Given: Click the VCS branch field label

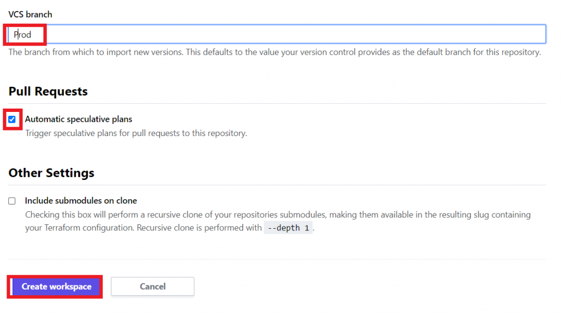Looking at the screenshot, I should pyautogui.click(x=30, y=14).
